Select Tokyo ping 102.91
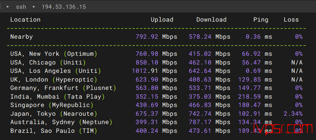Image resolution: width=316 pixels, height=140 pixels. click(250, 114)
